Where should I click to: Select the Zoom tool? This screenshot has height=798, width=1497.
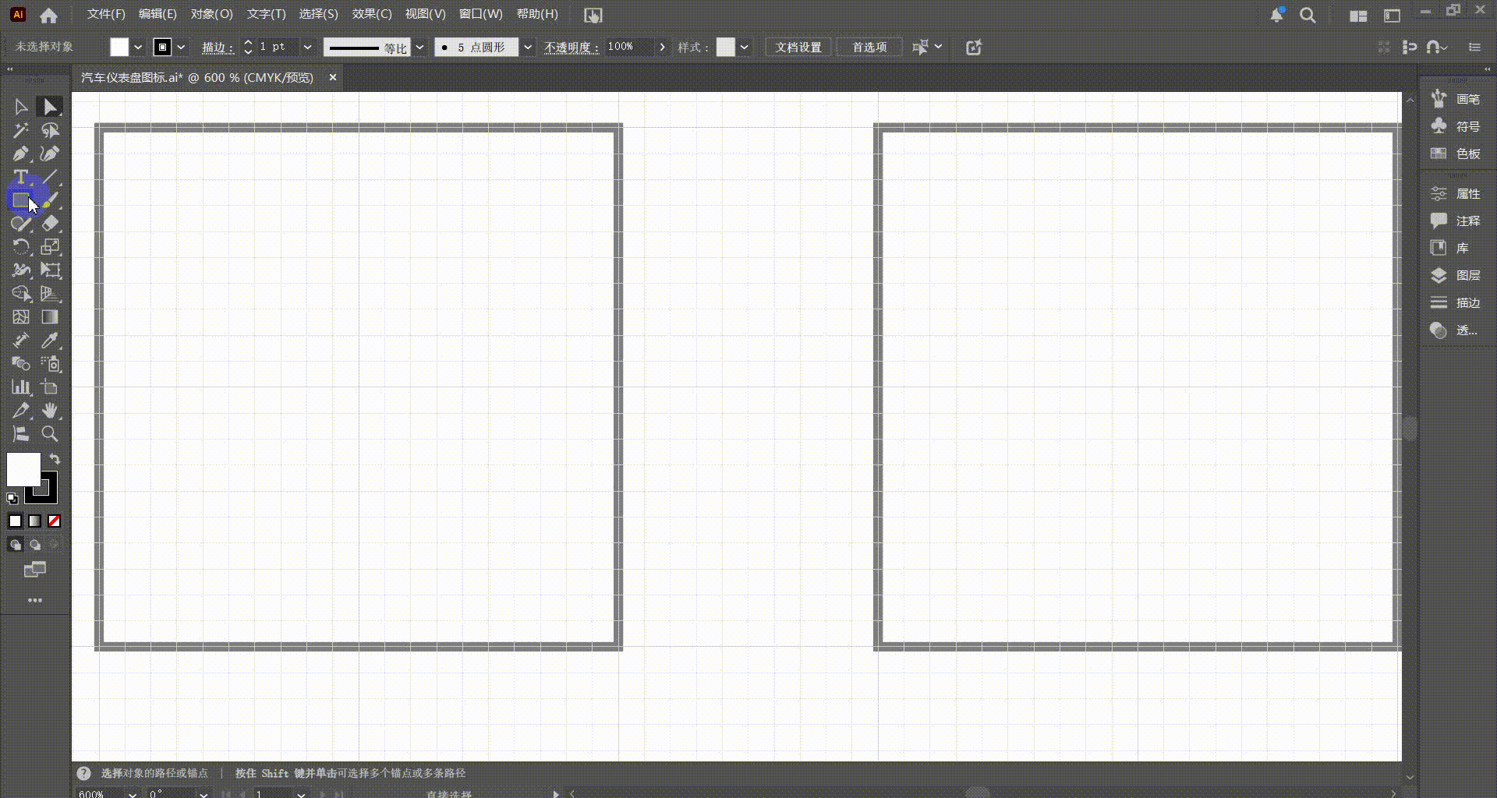(x=50, y=434)
